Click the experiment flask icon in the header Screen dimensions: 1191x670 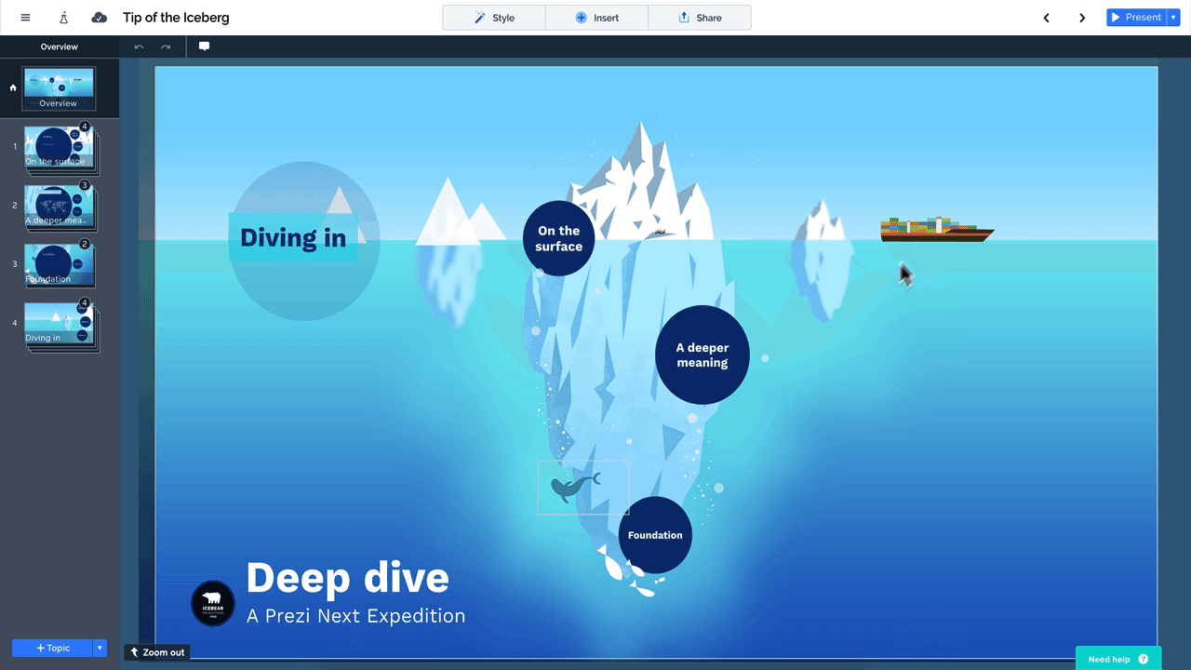(x=62, y=17)
